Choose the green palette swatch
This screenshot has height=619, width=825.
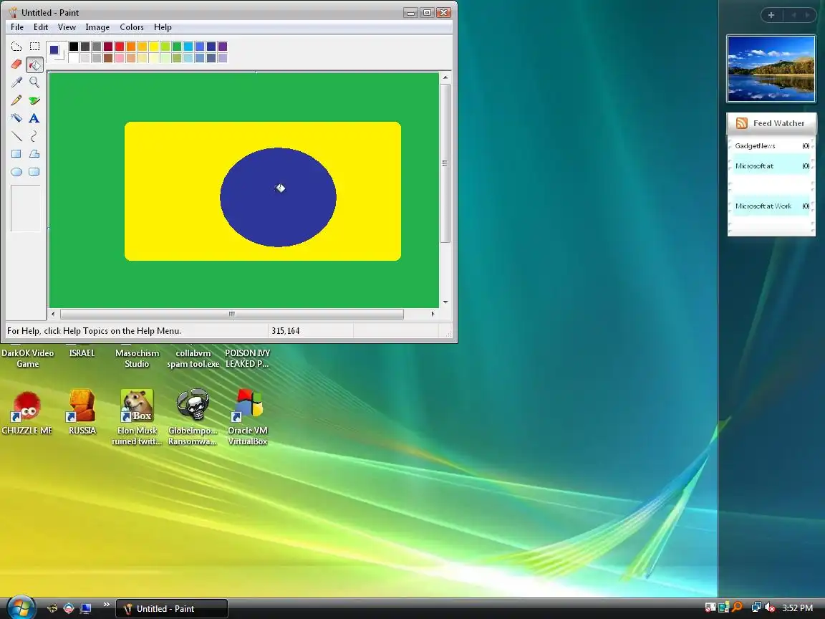177,47
